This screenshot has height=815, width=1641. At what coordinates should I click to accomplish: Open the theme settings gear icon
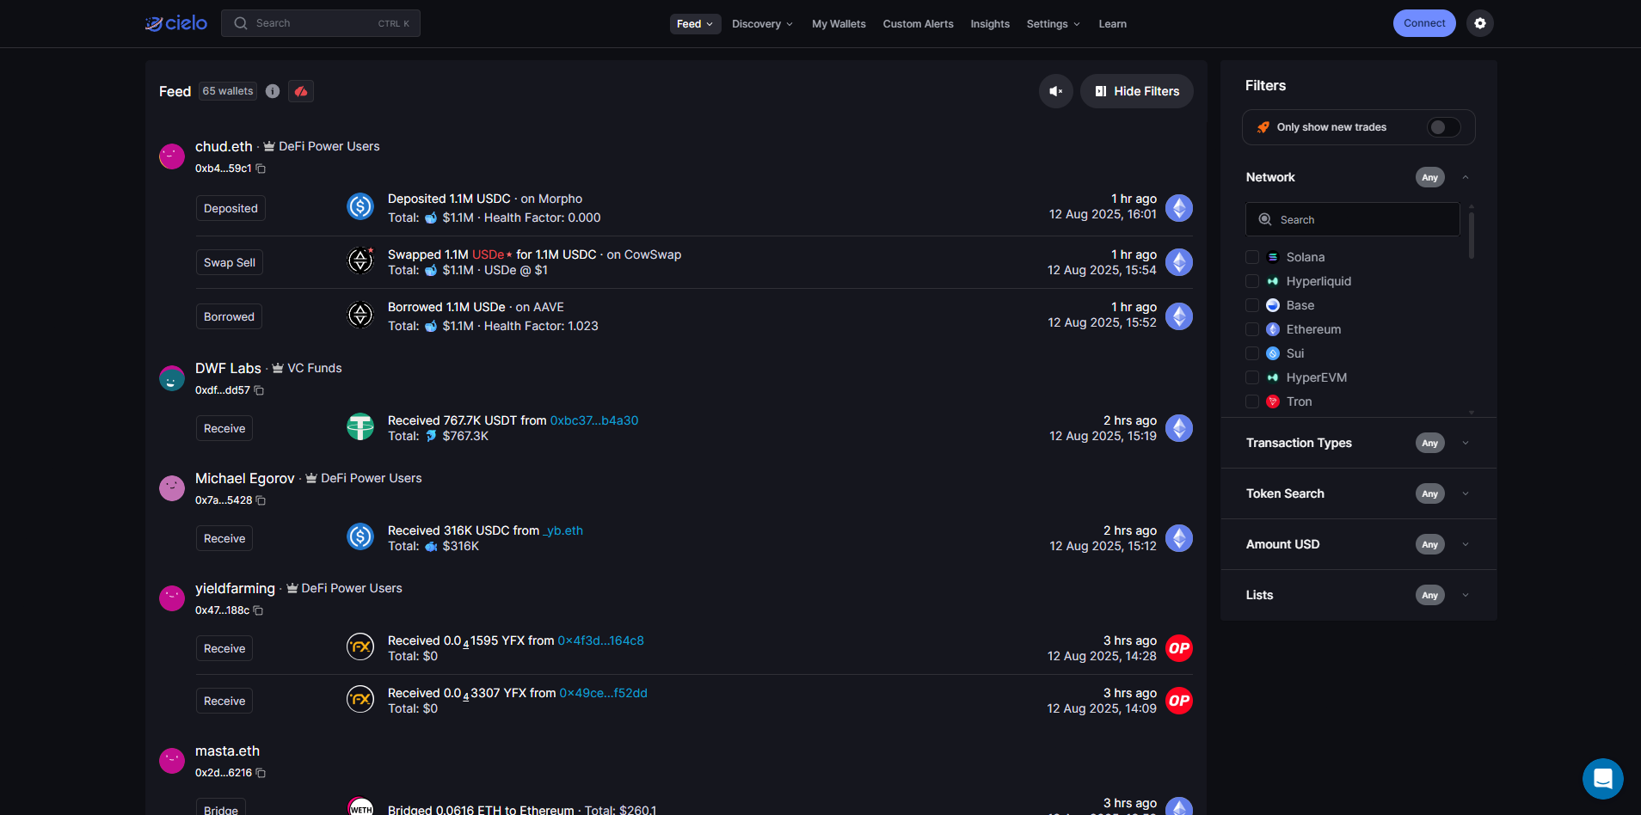[1479, 23]
